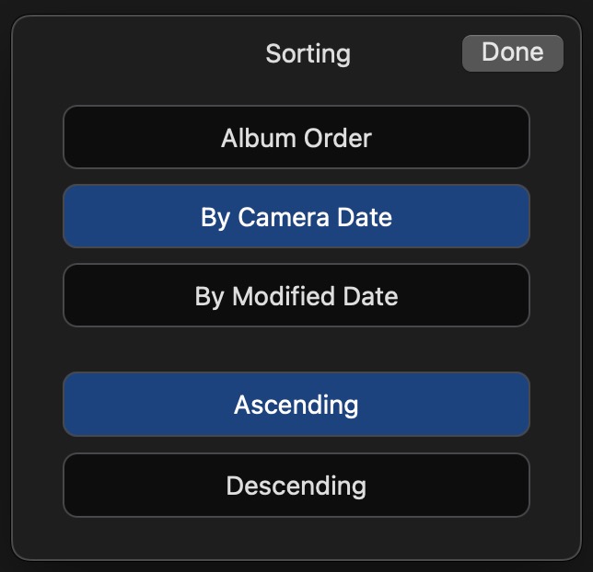Click the Sorting title text
593x572 pixels.
[308, 53]
